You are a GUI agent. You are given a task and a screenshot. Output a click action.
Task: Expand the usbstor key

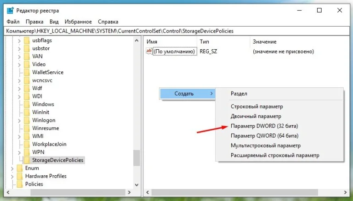point(19,49)
